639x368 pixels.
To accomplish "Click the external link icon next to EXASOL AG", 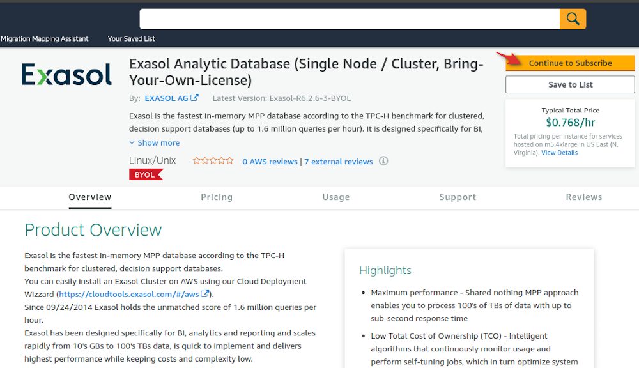I will 194,98.
